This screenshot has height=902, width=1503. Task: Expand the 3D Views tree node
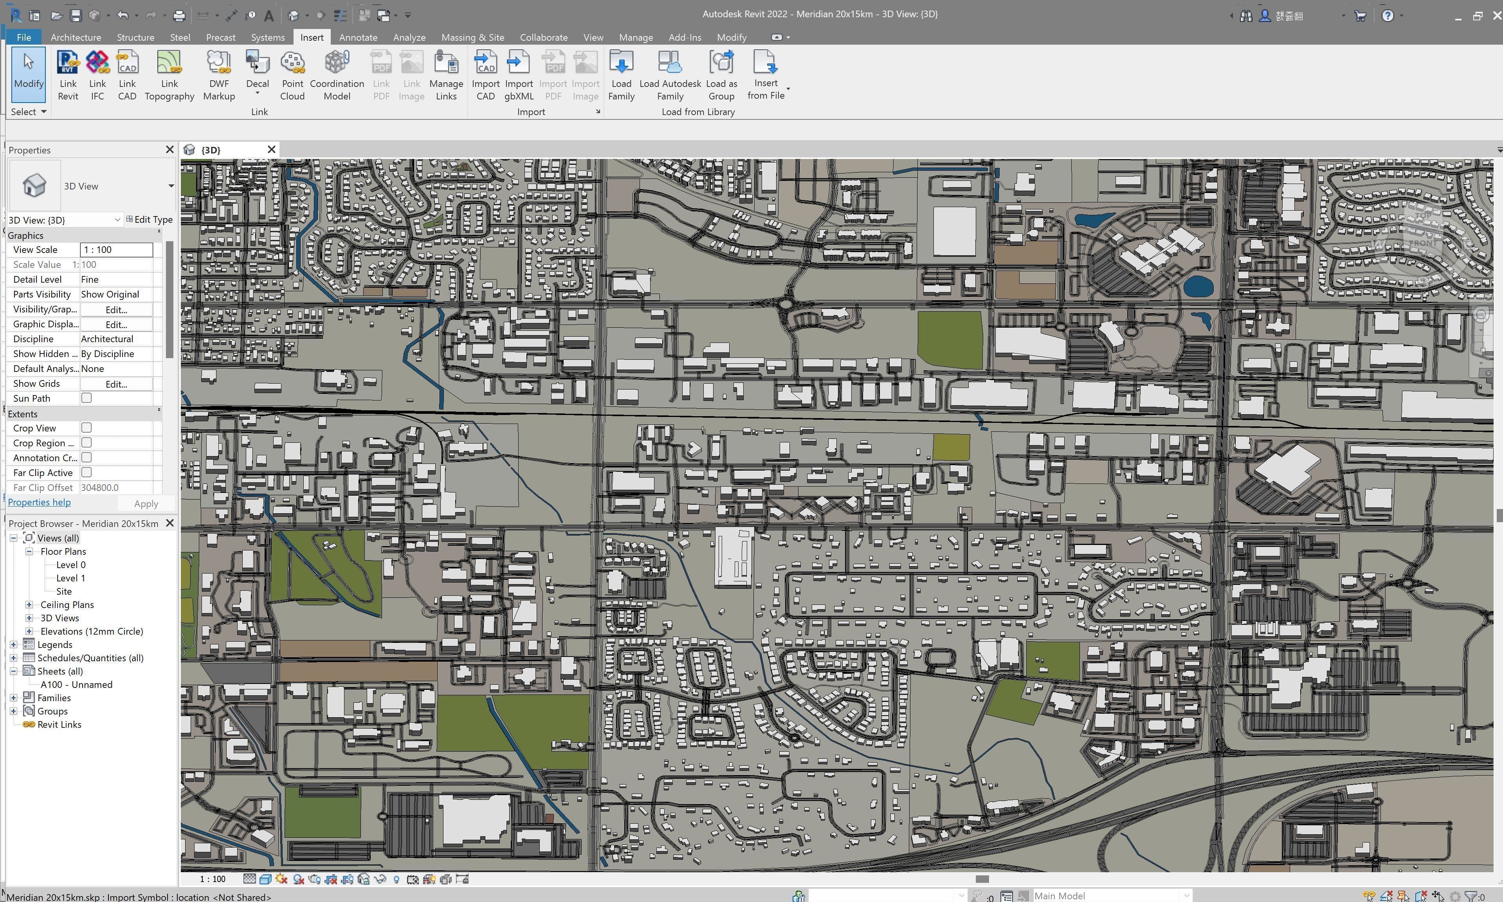(29, 618)
